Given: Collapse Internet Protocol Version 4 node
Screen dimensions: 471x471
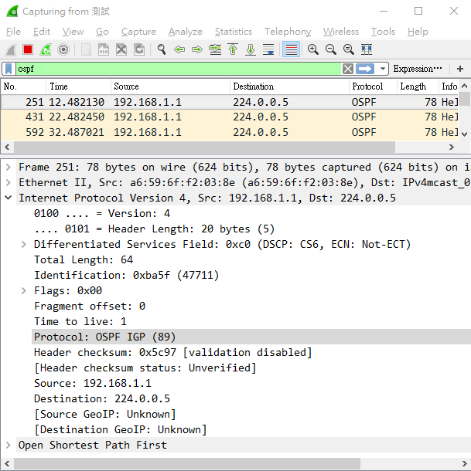Looking at the screenshot, I should pos(9,198).
